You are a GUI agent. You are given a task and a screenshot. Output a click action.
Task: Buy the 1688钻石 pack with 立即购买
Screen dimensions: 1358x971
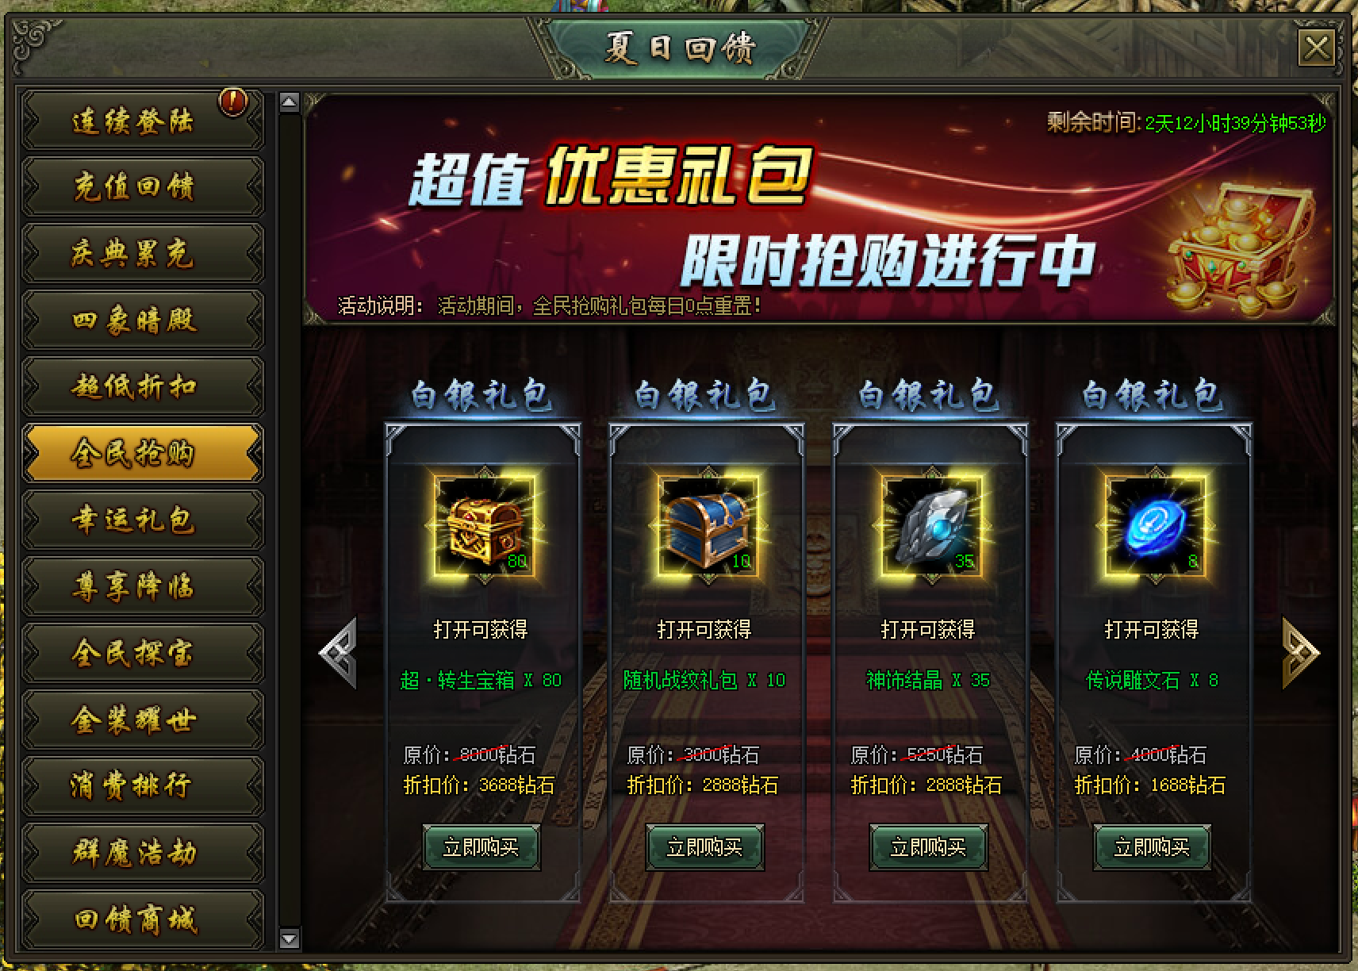(1153, 847)
